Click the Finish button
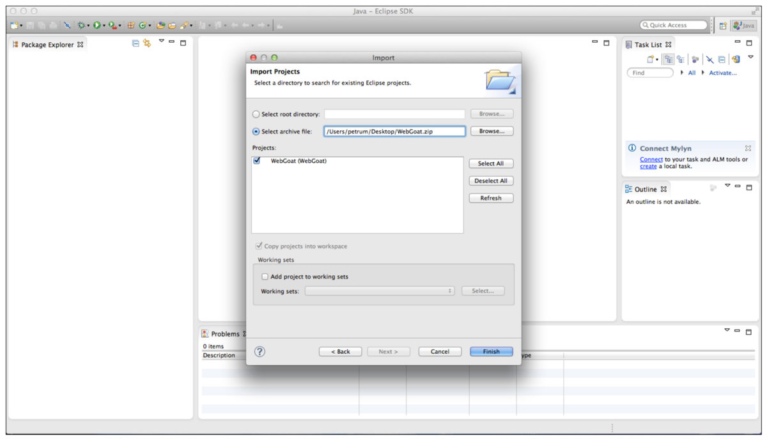This screenshot has width=767, height=440. click(492, 352)
